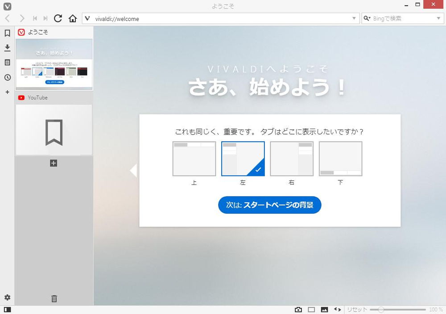This screenshot has height=314, width=446.
Task: Open the closed tabs trash icon
Action: click(54, 298)
